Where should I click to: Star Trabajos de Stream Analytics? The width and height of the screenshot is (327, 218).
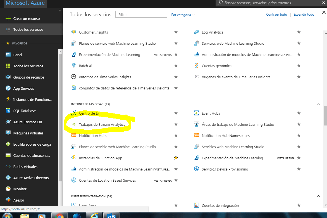176,124
